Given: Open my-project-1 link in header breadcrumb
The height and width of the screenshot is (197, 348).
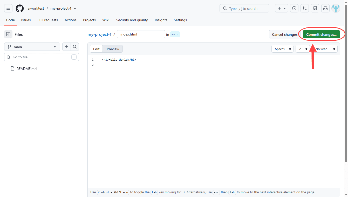Looking at the screenshot, I should (61, 9).
